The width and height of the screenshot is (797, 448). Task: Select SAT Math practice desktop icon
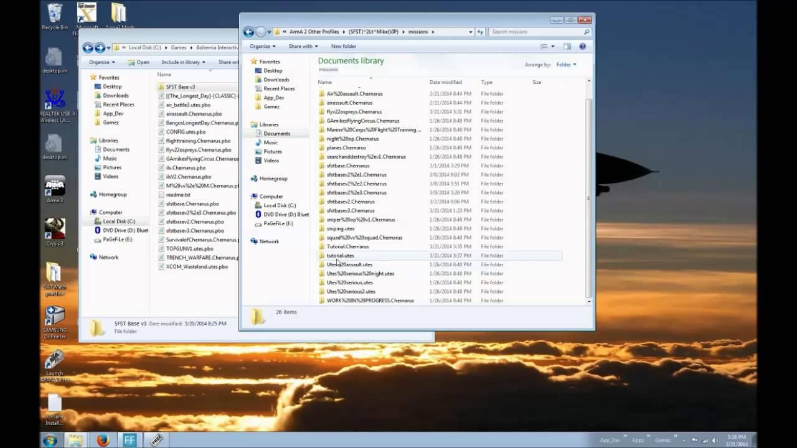coord(54,279)
